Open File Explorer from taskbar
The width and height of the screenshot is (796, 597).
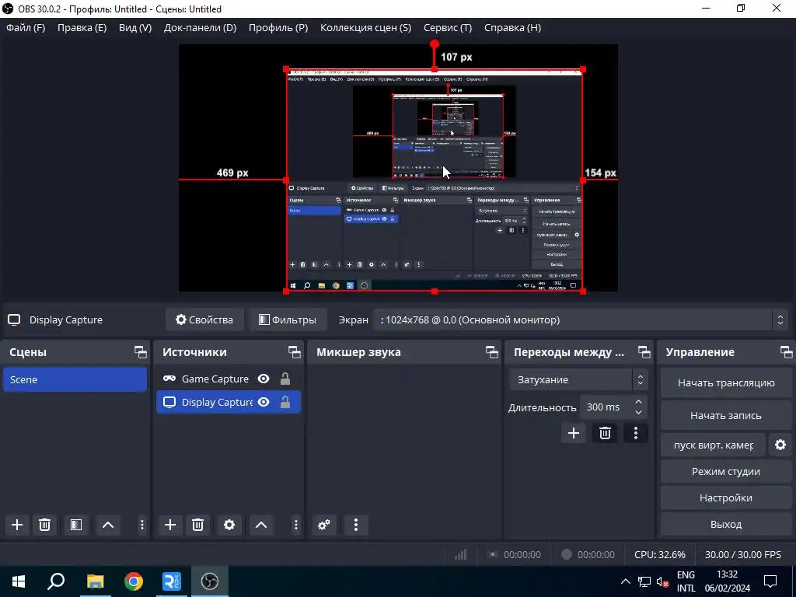(95, 581)
